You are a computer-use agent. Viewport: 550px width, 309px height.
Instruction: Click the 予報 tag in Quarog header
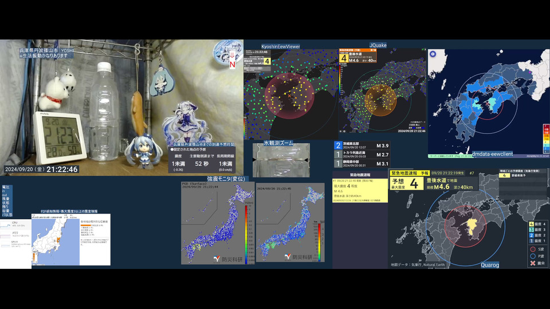point(425,173)
